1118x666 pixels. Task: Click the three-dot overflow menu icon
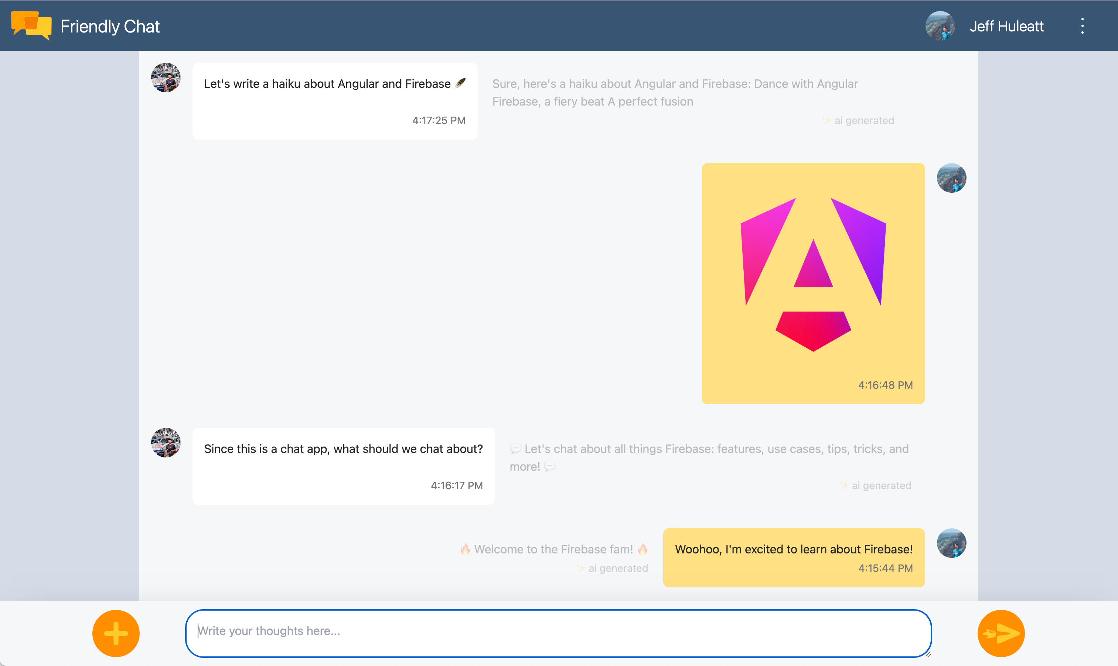(x=1082, y=25)
